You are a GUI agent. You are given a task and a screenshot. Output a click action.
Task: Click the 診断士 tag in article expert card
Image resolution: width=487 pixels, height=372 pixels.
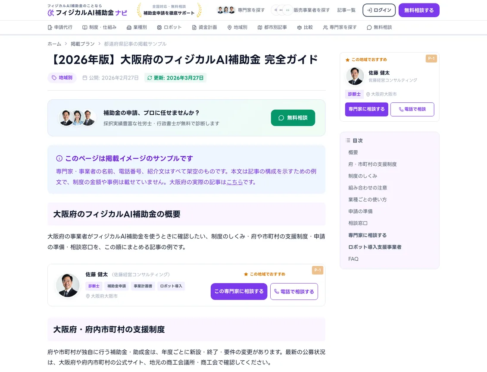94,286
